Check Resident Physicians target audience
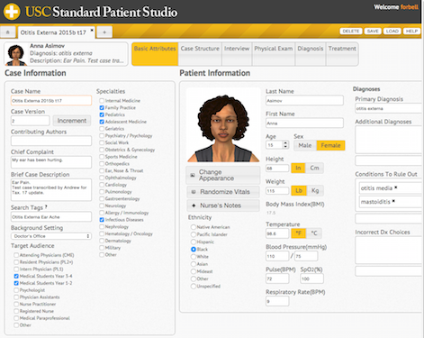424x338 pixels. click(x=16, y=262)
